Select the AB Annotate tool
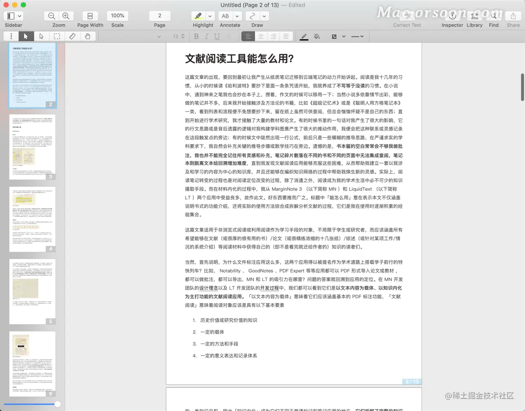 225,16
